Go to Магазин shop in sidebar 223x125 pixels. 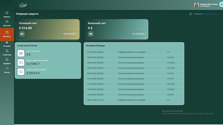tap(7, 22)
